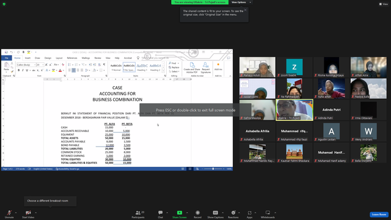Adjust the Word zoom slider in status bar
This screenshot has width=391, height=220.
click(x=213, y=169)
